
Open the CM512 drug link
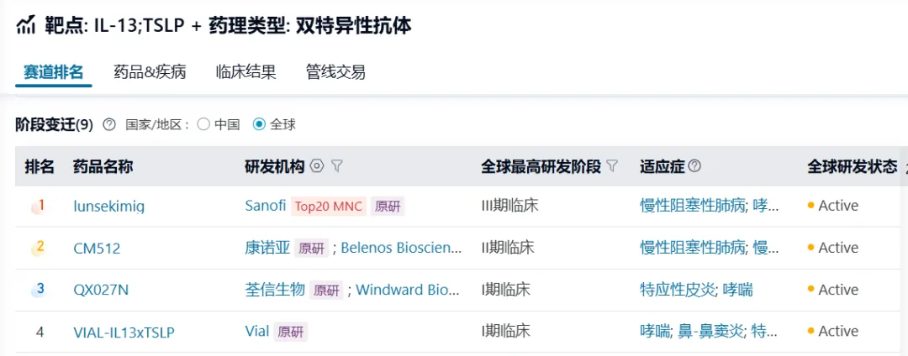(x=97, y=248)
